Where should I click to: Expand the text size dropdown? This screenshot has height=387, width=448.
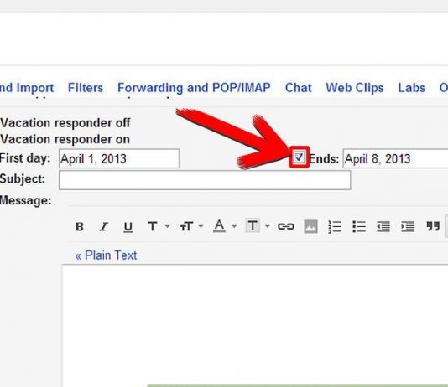201,226
